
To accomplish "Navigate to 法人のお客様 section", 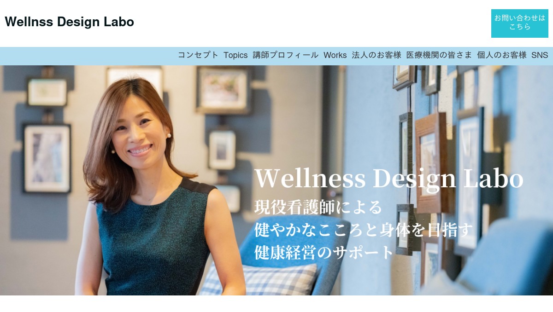I will 377,55.
